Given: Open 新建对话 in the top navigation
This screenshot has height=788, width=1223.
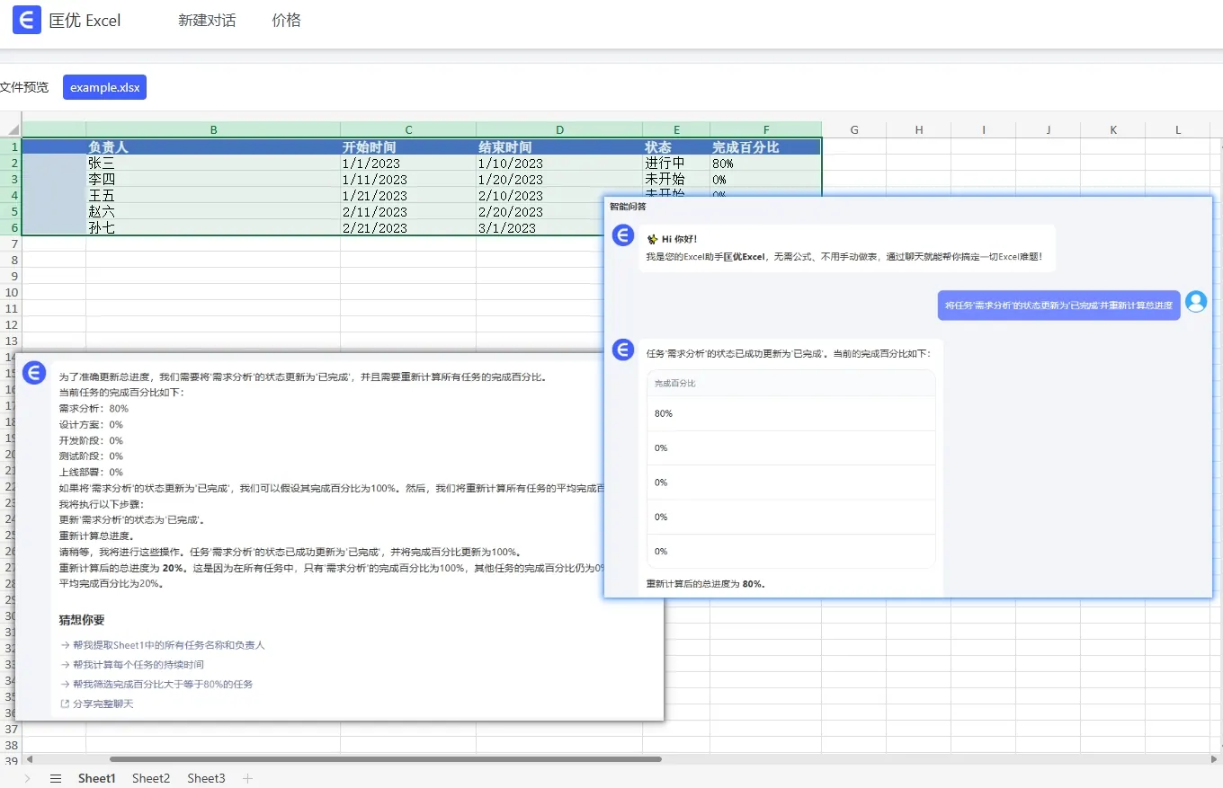Looking at the screenshot, I should [x=207, y=20].
